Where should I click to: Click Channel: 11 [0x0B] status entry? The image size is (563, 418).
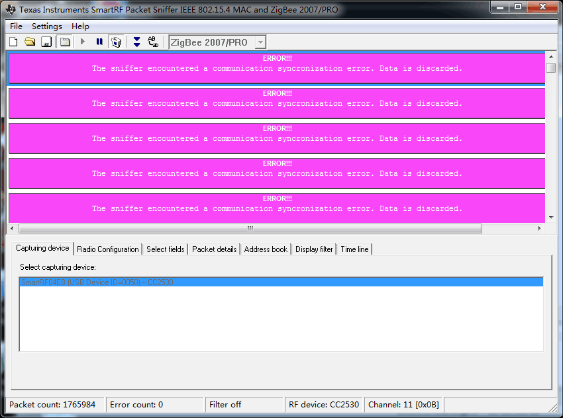tap(403, 404)
